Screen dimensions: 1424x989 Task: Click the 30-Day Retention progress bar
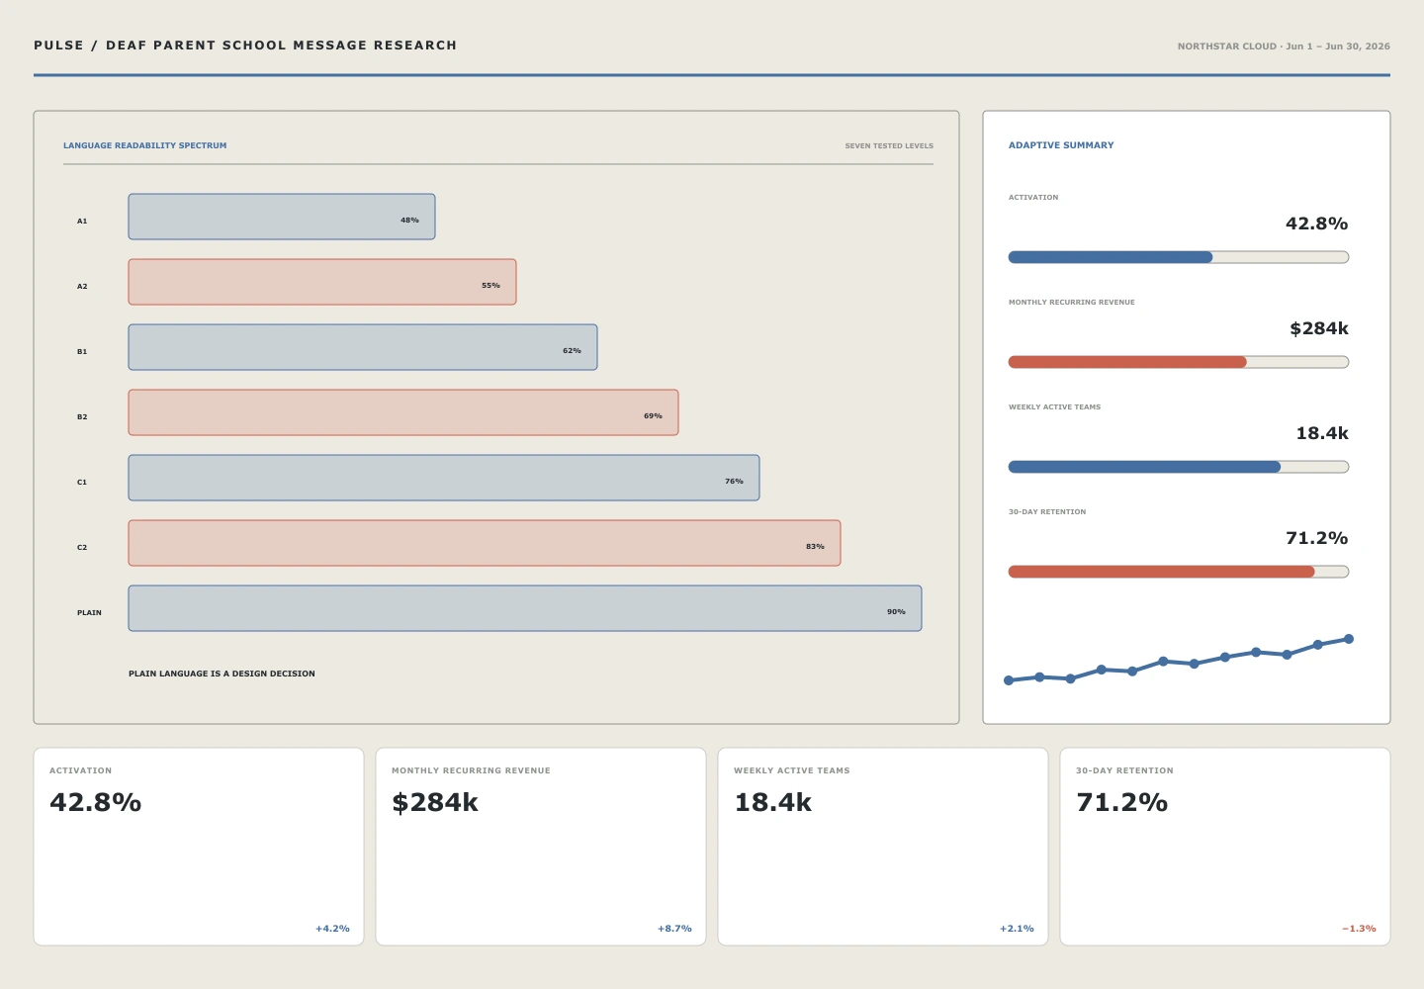coord(1179,572)
